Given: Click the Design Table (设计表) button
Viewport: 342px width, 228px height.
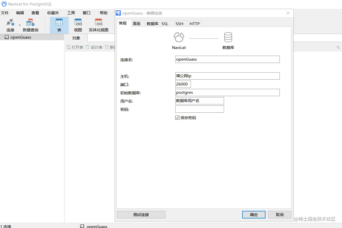Looking at the screenshot, I should [94, 47].
